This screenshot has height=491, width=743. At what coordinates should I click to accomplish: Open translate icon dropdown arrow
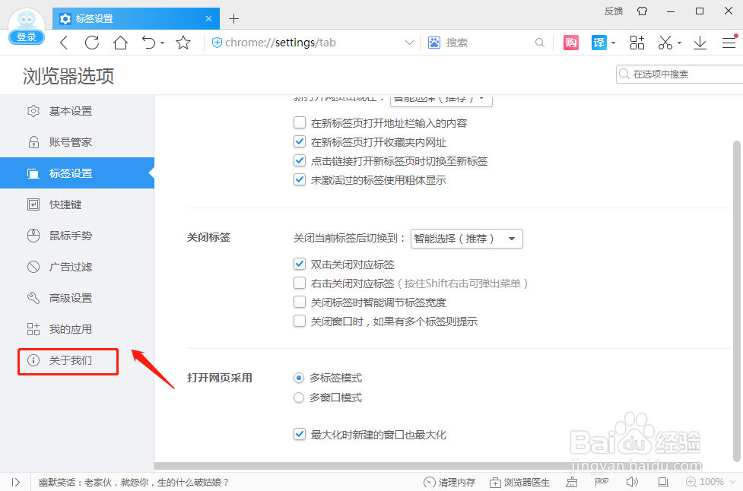coord(613,43)
